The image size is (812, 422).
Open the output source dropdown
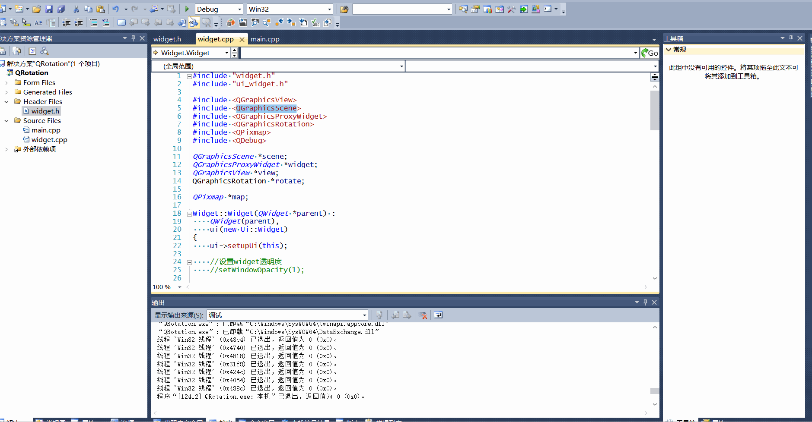tap(364, 315)
